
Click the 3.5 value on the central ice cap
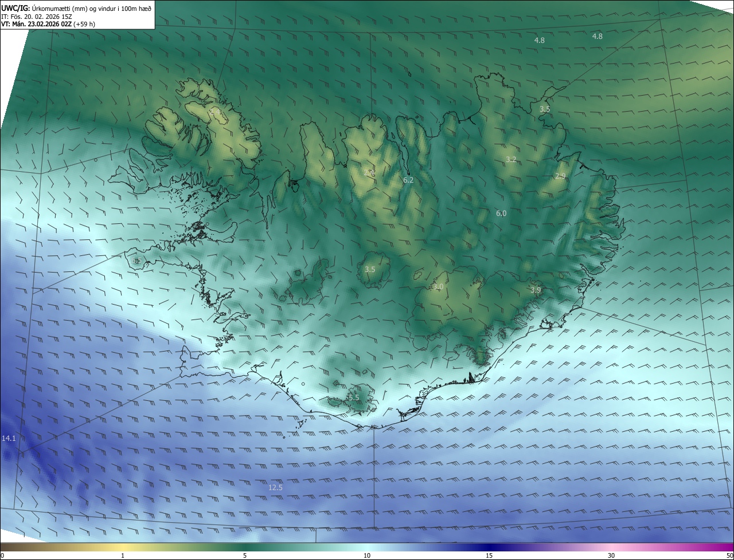point(370,269)
